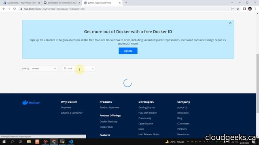
Task: Click the magnifier icon in tag filter
Action: [x=65, y=68]
